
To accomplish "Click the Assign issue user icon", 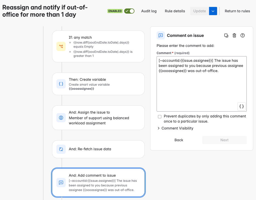I will pyautogui.click(x=61, y=118).
